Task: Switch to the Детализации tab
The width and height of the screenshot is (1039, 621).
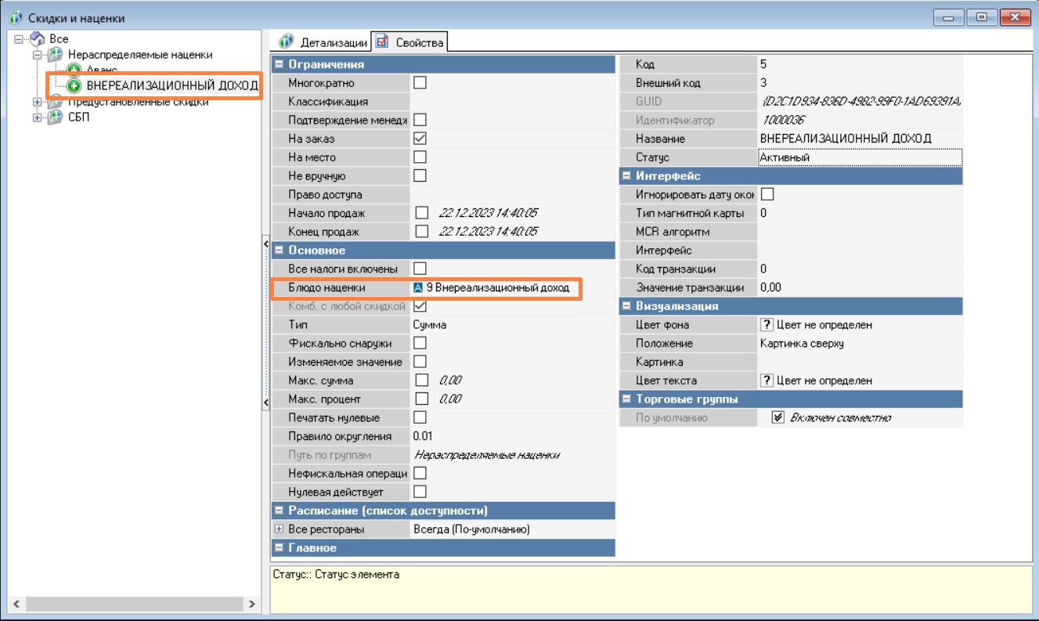Action: 324,42
